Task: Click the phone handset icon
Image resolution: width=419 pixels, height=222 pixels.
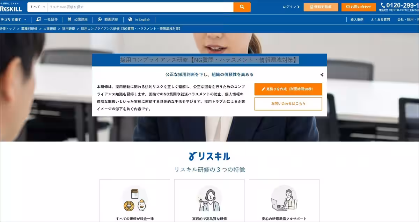Action: (x=383, y=5)
